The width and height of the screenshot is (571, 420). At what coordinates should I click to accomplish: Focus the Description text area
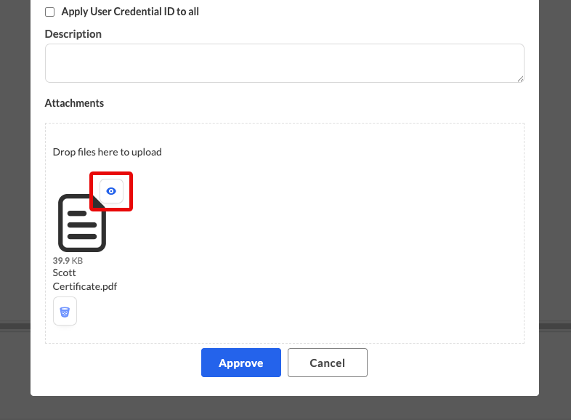click(284, 63)
